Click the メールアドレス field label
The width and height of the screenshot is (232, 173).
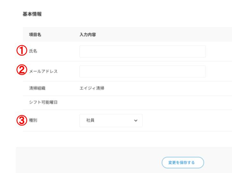[43, 71]
